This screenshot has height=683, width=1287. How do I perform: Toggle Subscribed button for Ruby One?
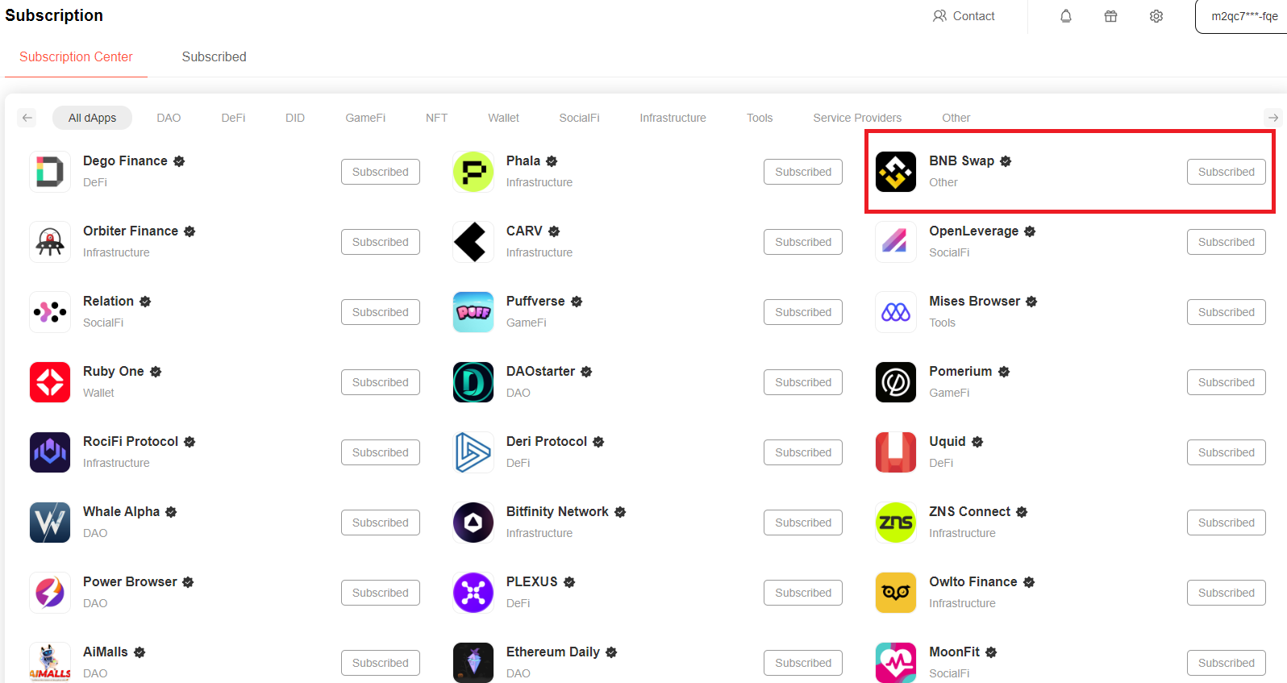(381, 382)
